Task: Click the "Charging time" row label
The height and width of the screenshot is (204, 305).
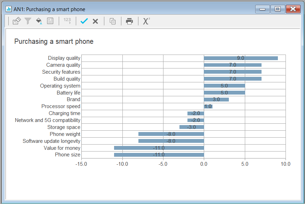Action: [x=64, y=113]
